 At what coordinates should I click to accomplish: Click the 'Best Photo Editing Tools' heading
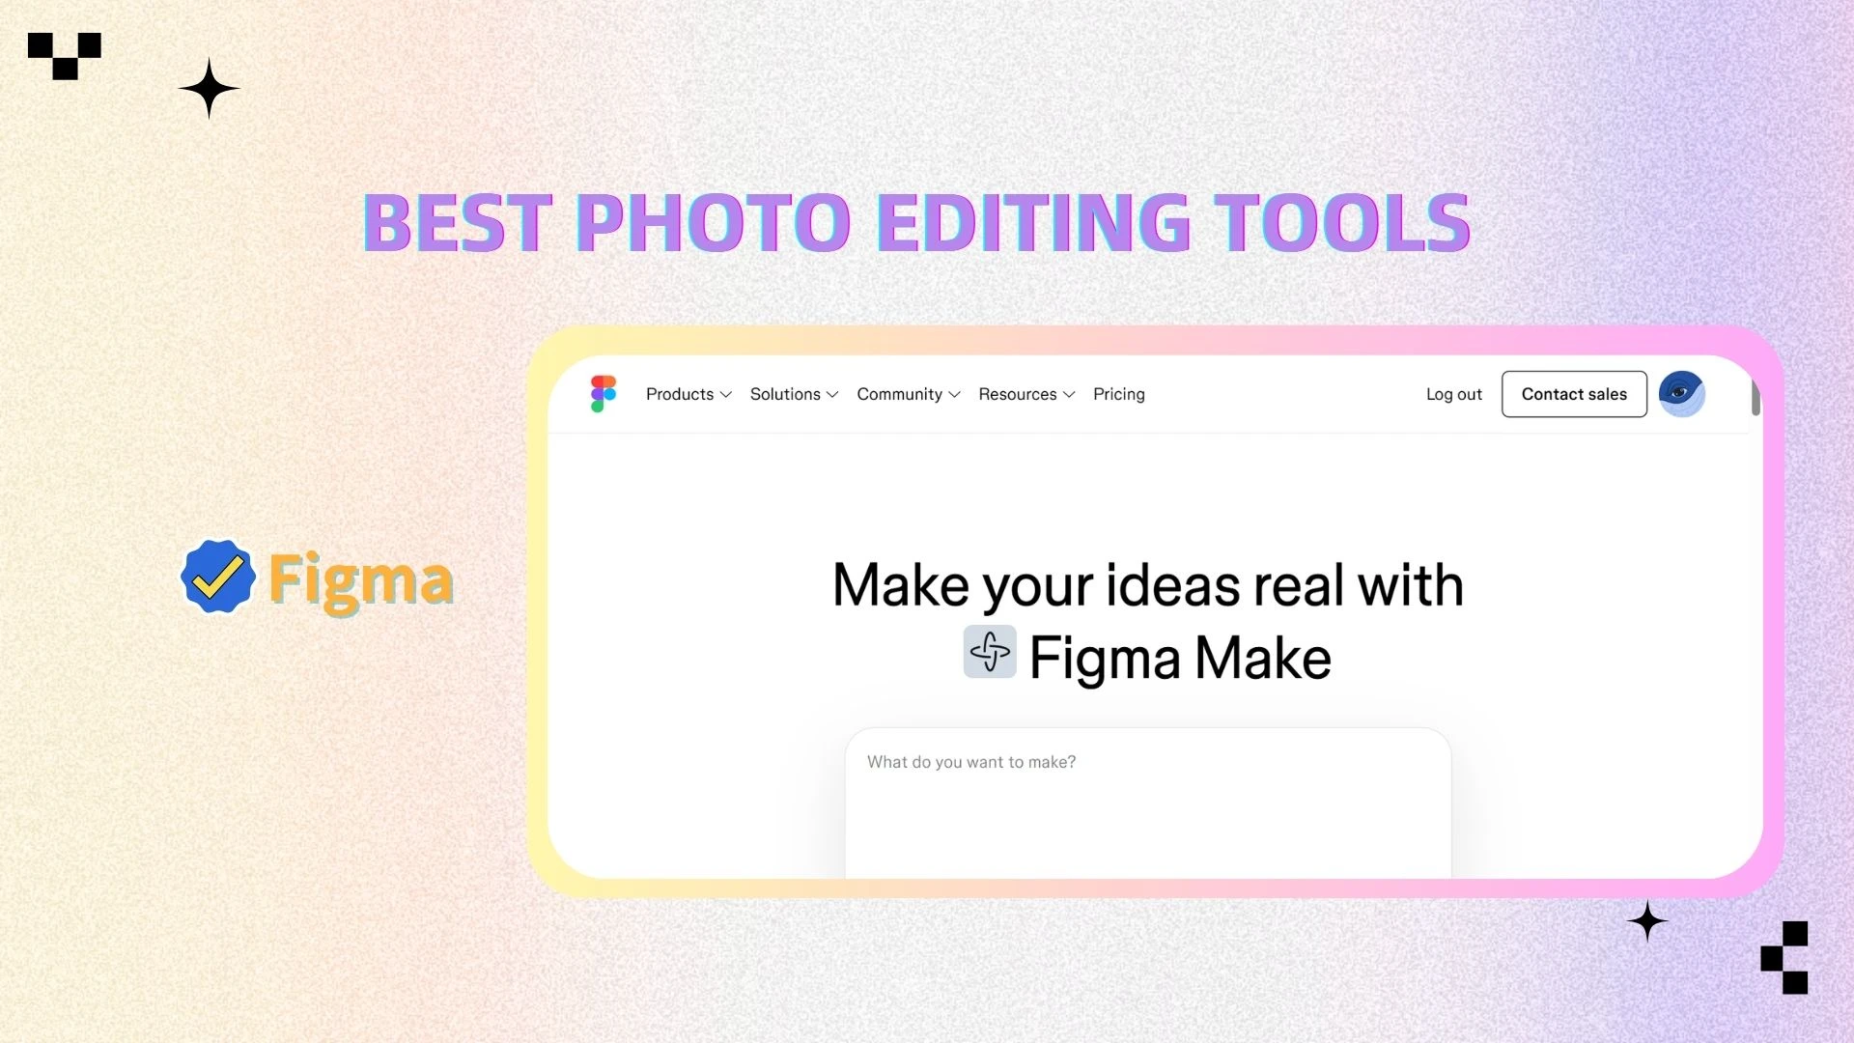pos(916,223)
